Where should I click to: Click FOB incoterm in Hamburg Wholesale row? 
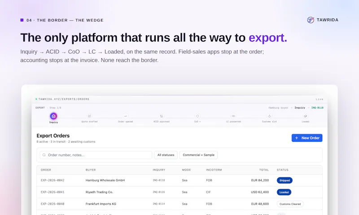pyautogui.click(x=209, y=180)
